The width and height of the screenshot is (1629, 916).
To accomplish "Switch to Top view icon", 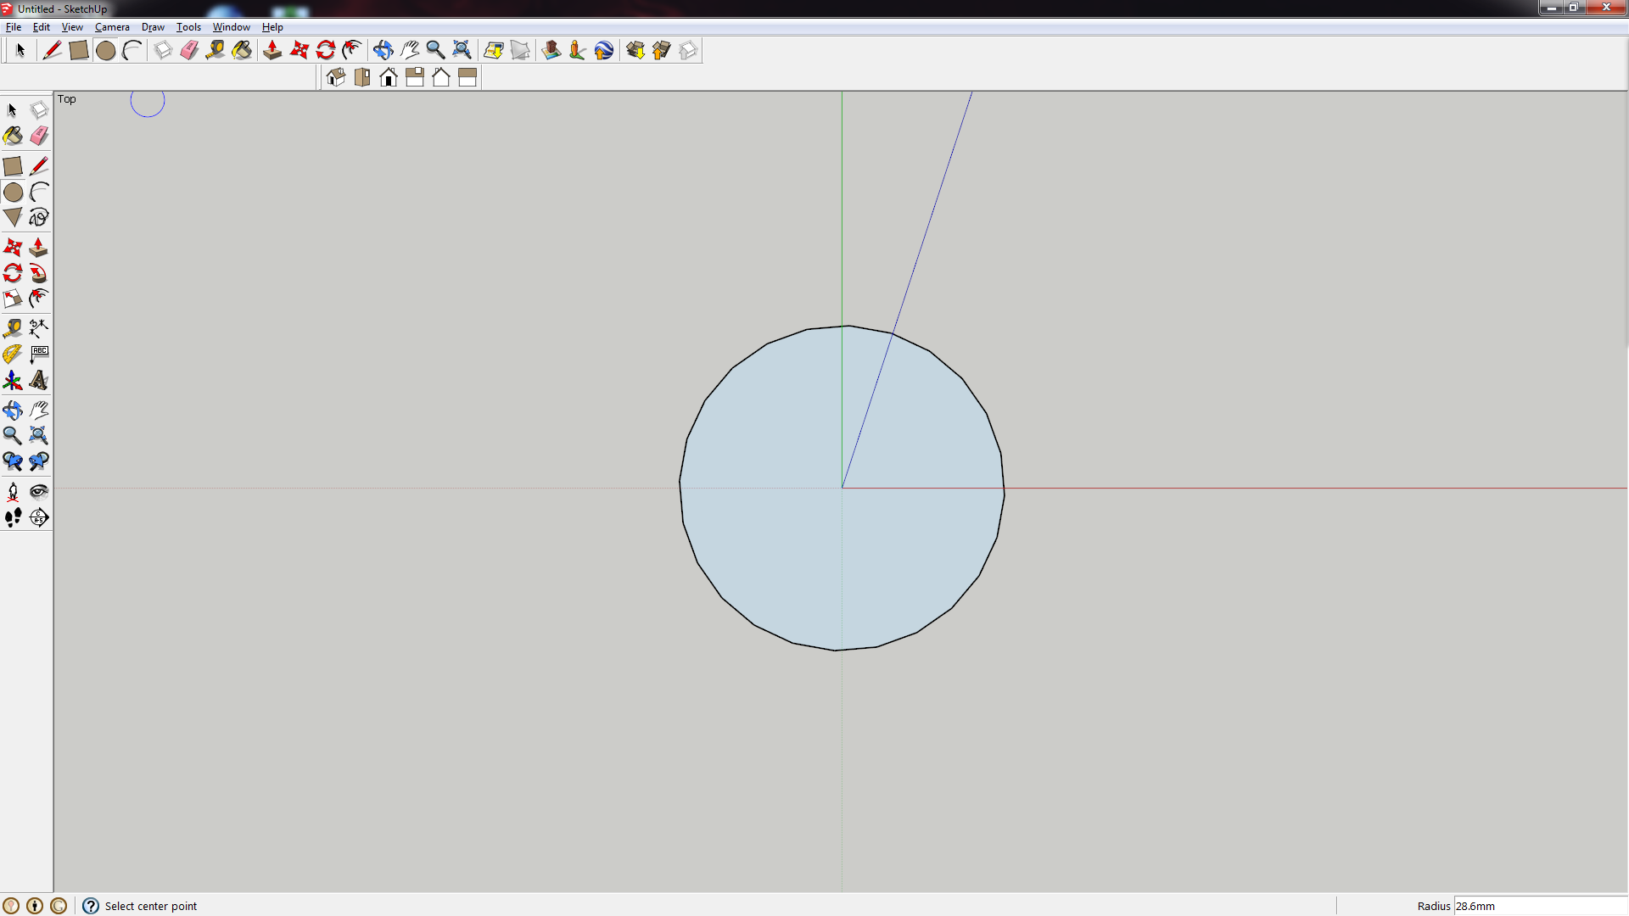I will tap(362, 78).
